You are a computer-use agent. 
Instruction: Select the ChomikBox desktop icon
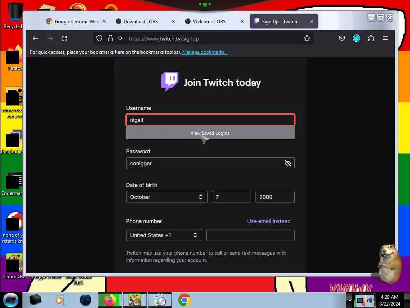[14, 266]
